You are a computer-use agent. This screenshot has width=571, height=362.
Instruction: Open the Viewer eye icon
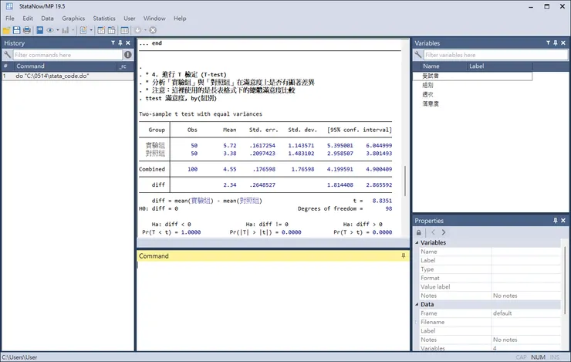tap(50, 30)
